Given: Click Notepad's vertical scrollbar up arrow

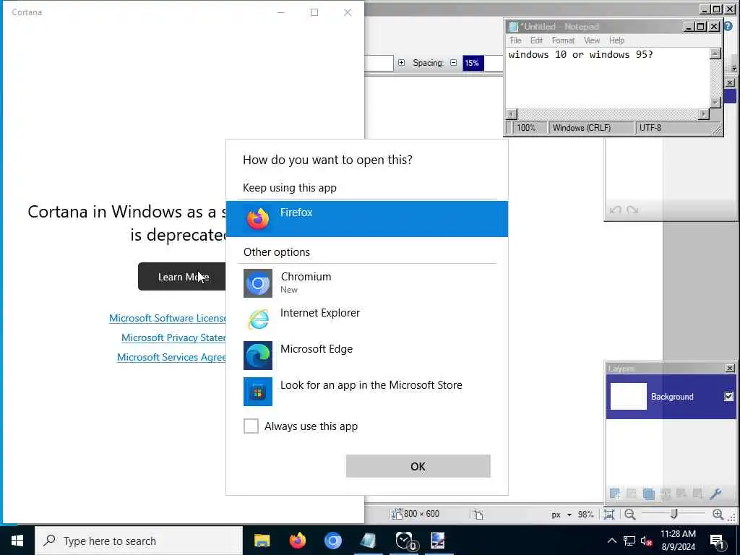Looking at the screenshot, I should [715, 53].
